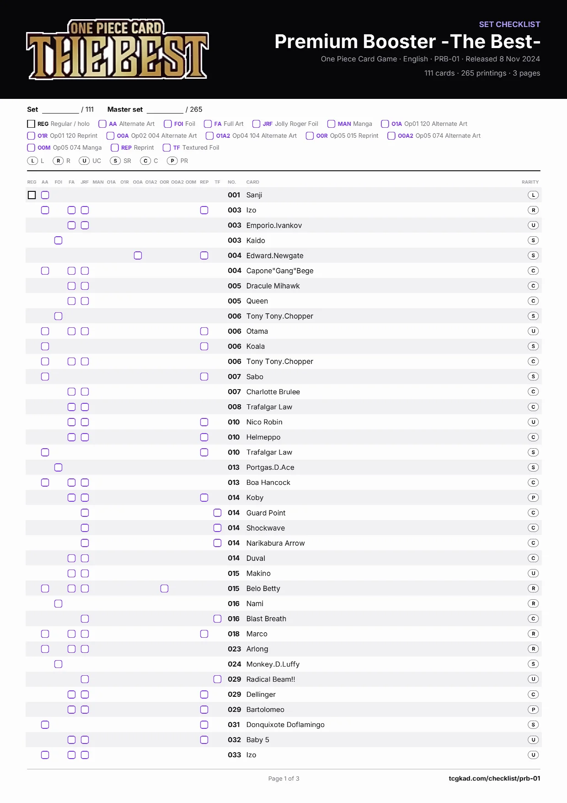The height and width of the screenshot is (803, 567).
Task: Check the O0R box for 015 Belo Betty
Action: [x=165, y=588]
